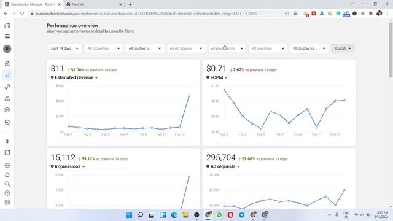Open the Windows Start button
Screen dimensions: 393x221
pos(129,215)
